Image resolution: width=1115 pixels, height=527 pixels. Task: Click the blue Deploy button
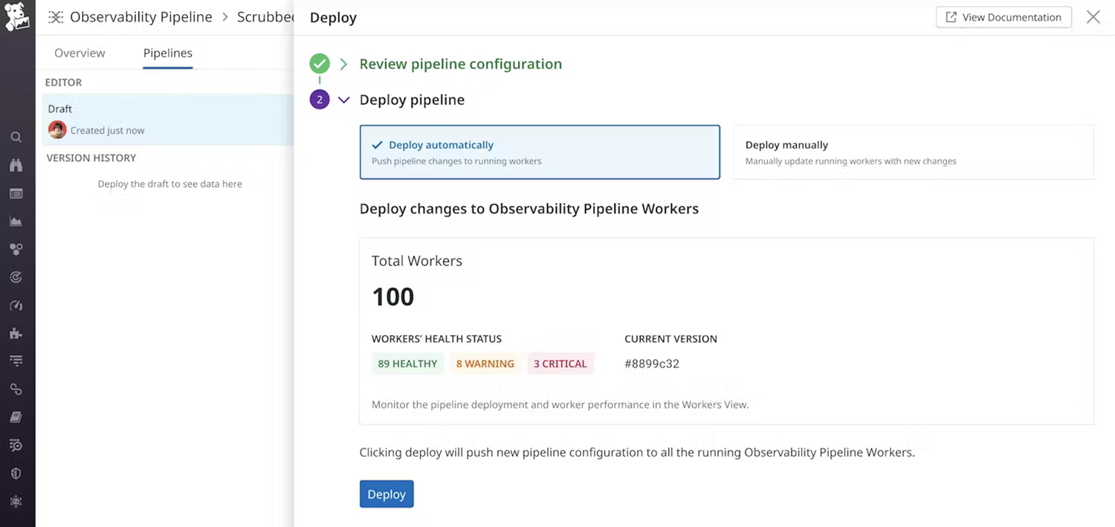pyautogui.click(x=387, y=494)
